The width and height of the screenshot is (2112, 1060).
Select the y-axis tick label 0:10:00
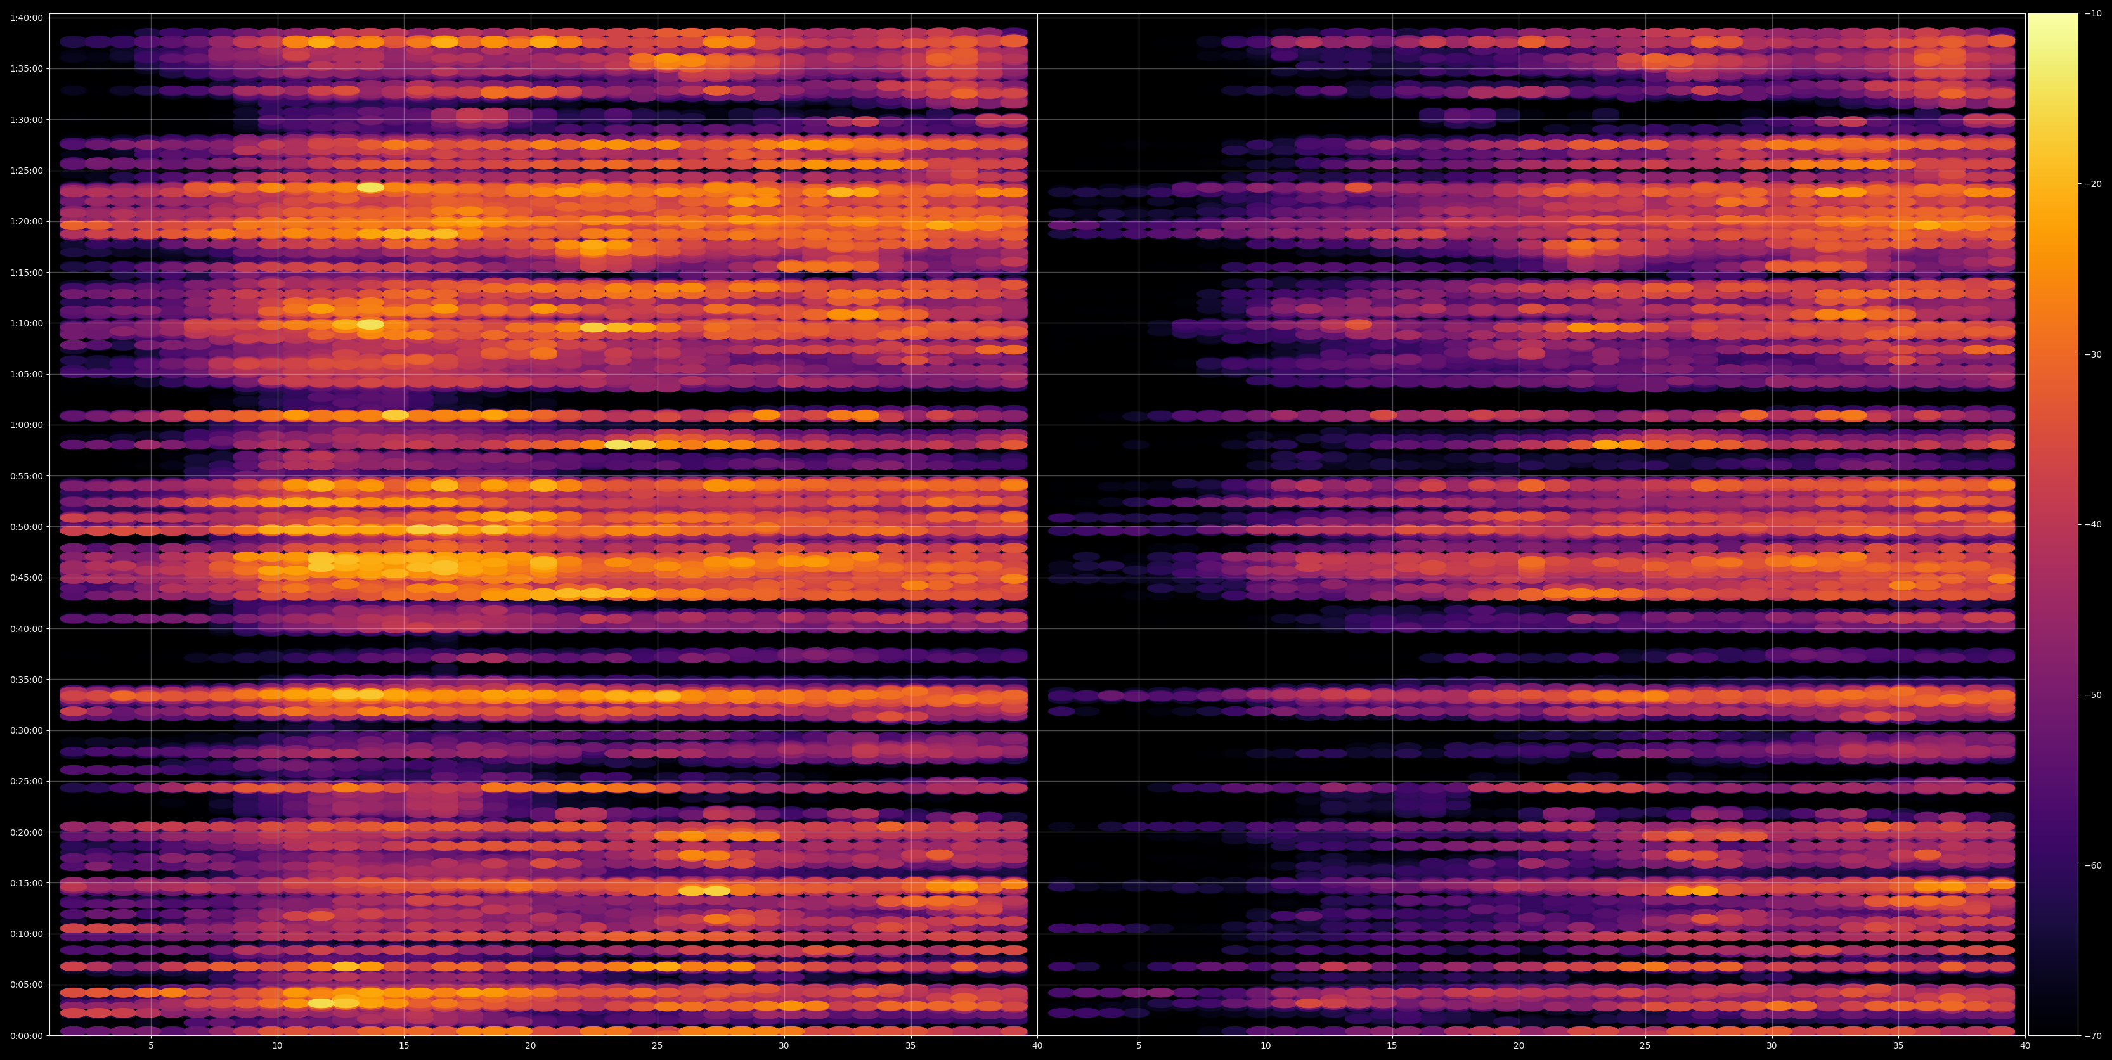click(x=26, y=934)
